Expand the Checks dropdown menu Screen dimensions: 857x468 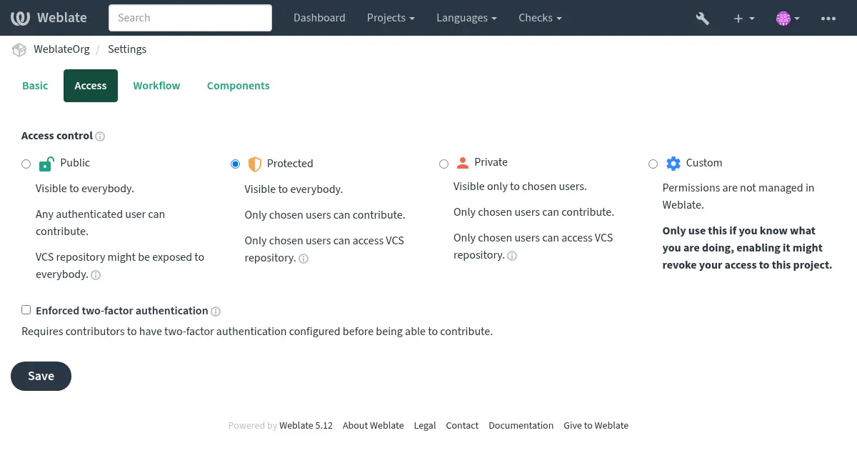click(x=540, y=18)
